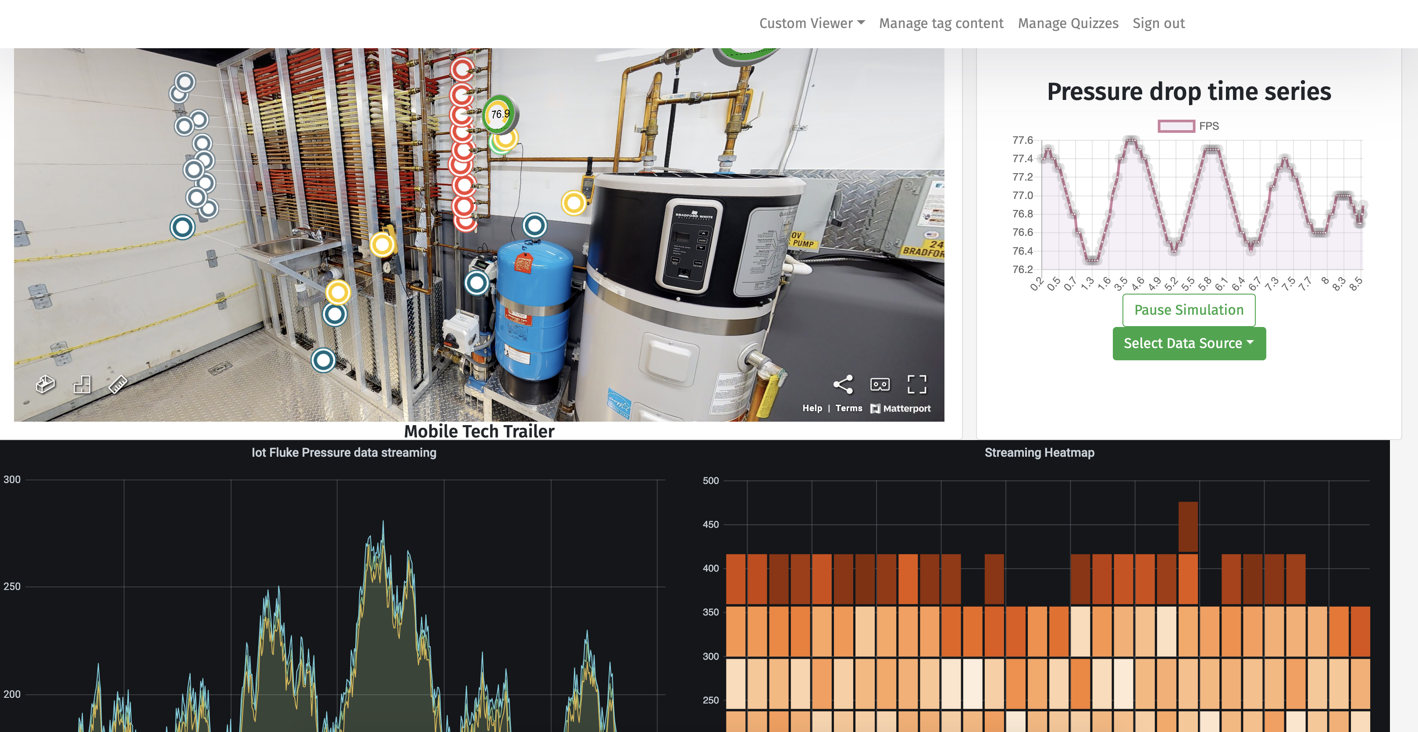Toggle fullscreen mode in Matterport viewer
1418x732 pixels.
pyautogui.click(x=916, y=384)
